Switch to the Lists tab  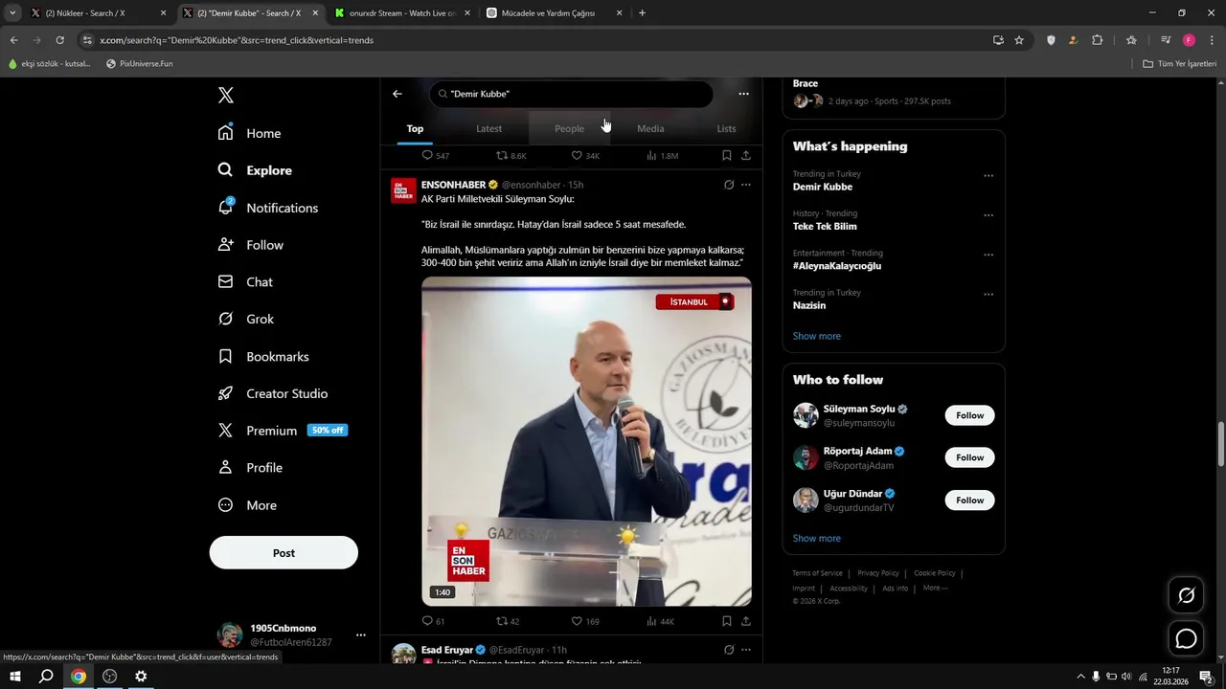point(726,128)
